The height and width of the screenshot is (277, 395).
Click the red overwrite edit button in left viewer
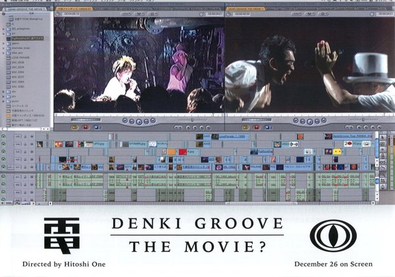(x=86, y=128)
